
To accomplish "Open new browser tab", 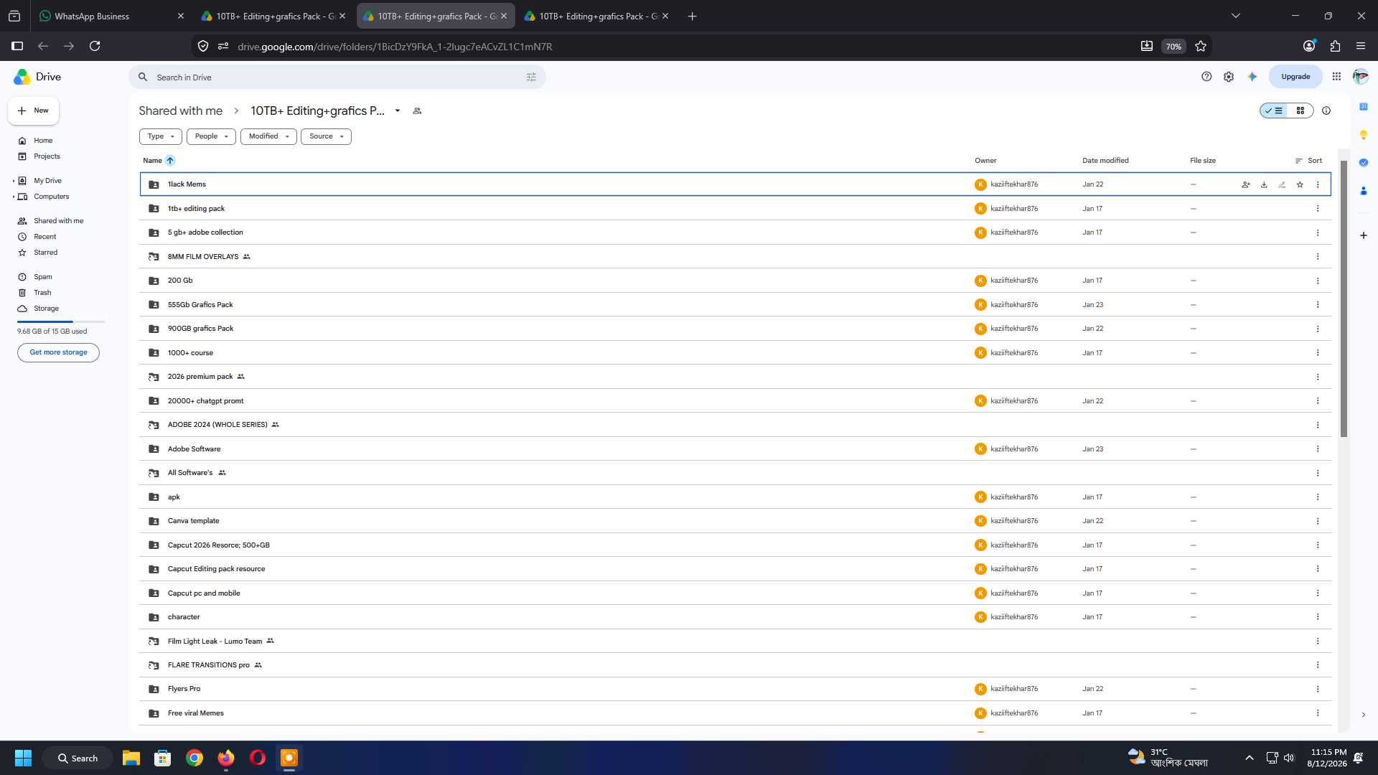I will point(692,16).
